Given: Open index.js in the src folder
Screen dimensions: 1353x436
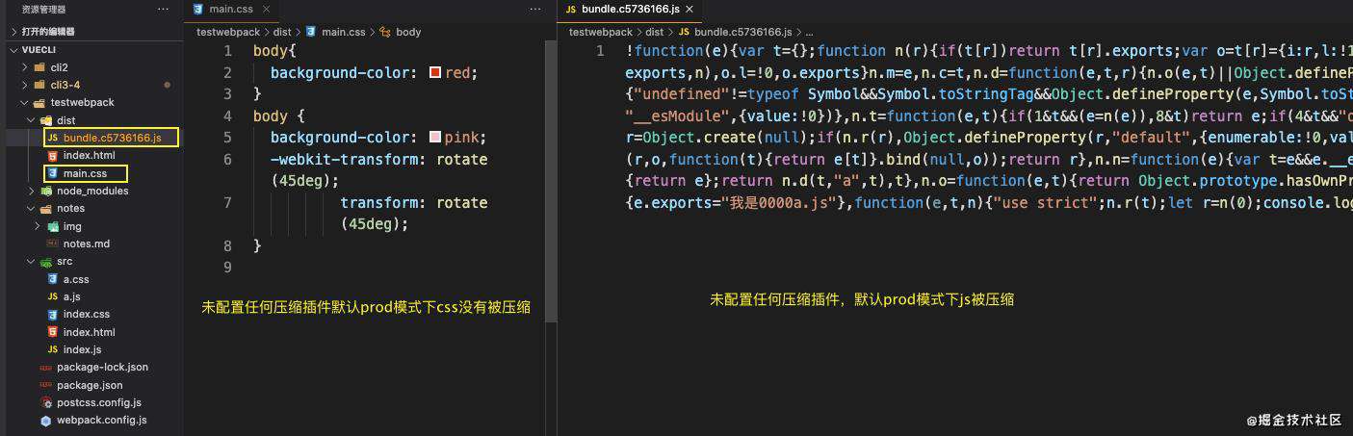Looking at the screenshot, I should click(82, 349).
